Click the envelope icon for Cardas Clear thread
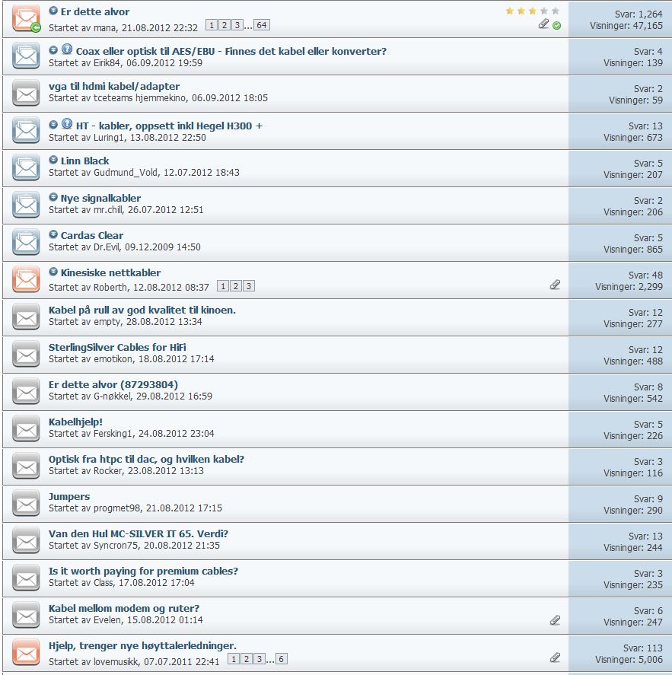 26,242
